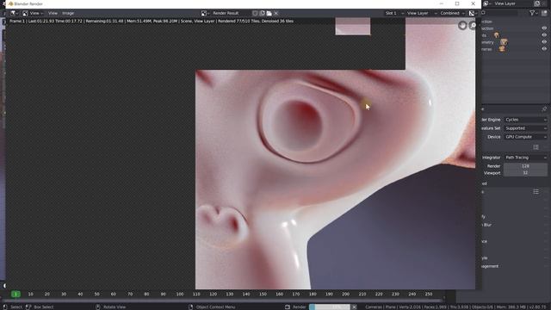Click the Render progress bar

click(330, 307)
